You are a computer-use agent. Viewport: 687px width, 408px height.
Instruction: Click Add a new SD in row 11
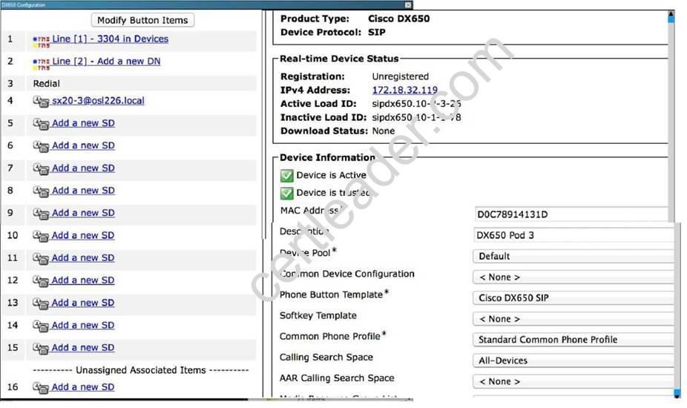coord(83,257)
